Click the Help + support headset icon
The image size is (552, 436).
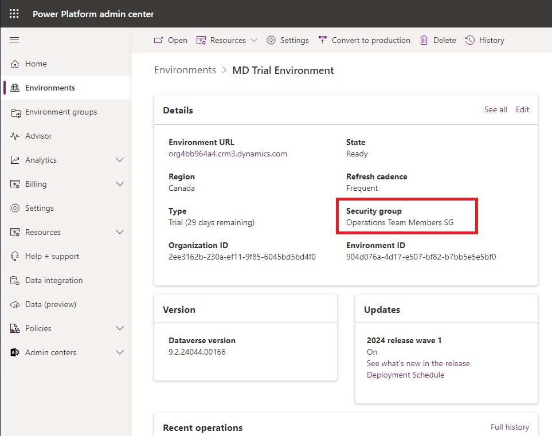[15, 256]
